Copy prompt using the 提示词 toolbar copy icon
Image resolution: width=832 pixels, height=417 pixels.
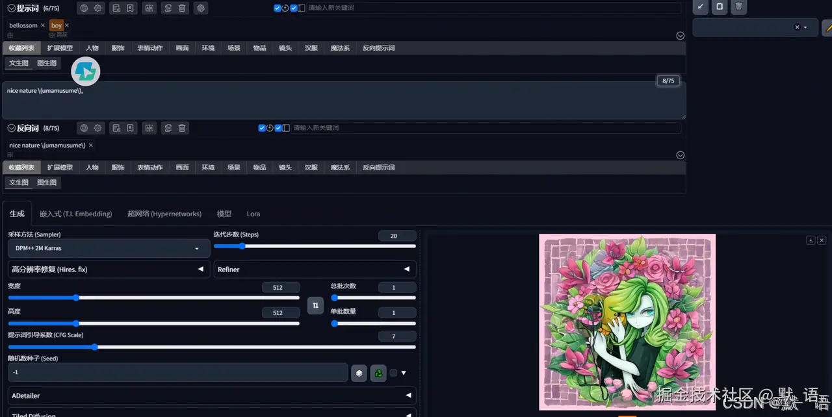tap(168, 8)
